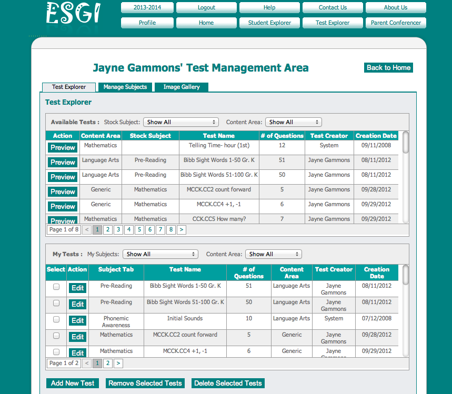This screenshot has width=452, height=394.
Task: Click Delete Selected Tests
Action: point(228,383)
